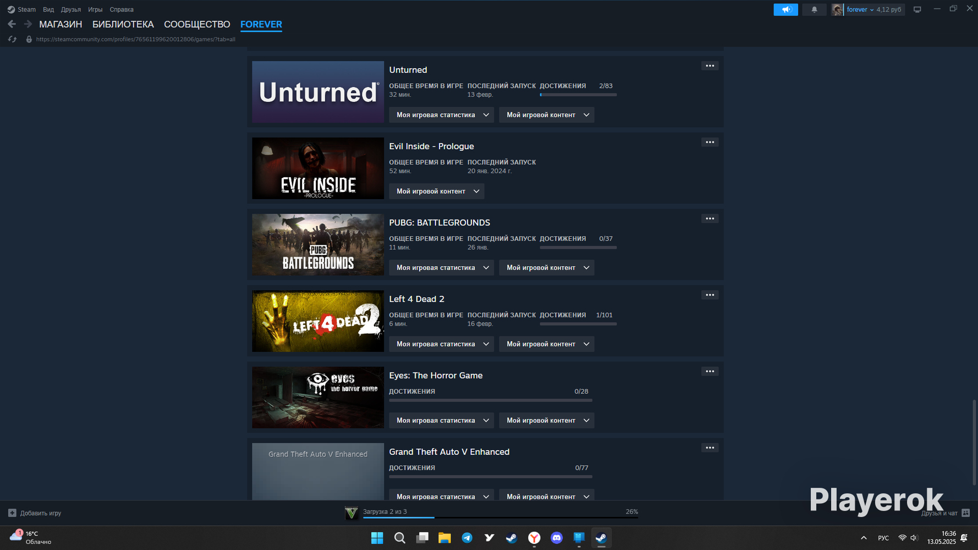Expand Unturned game statistics dropdown
Viewport: 978px width, 550px height.
point(442,115)
